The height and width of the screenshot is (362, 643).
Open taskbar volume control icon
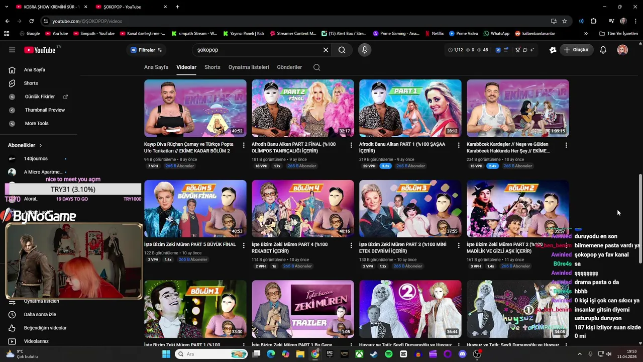point(609,354)
